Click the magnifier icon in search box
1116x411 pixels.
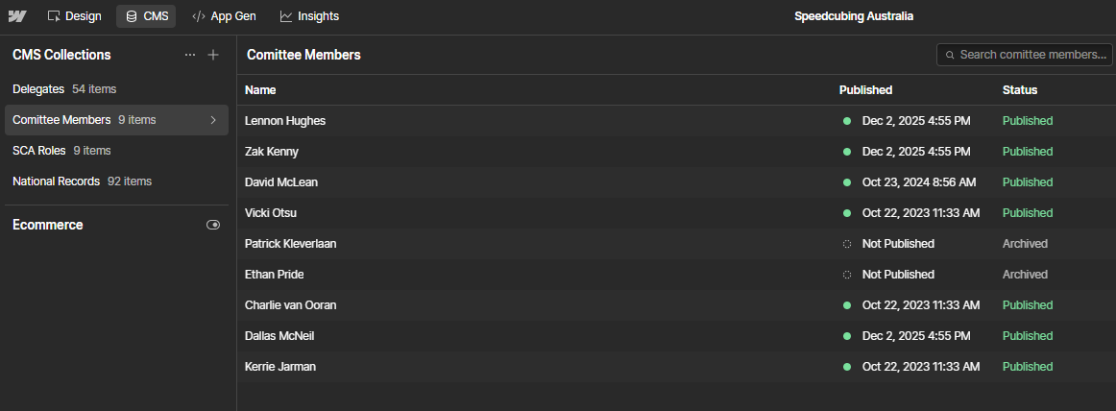point(950,55)
